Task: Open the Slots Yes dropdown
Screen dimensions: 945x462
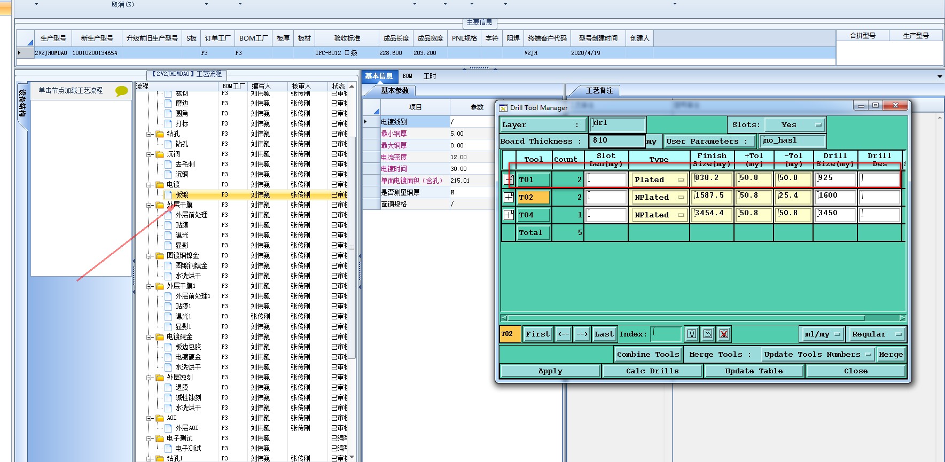Action: pos(795,125)
